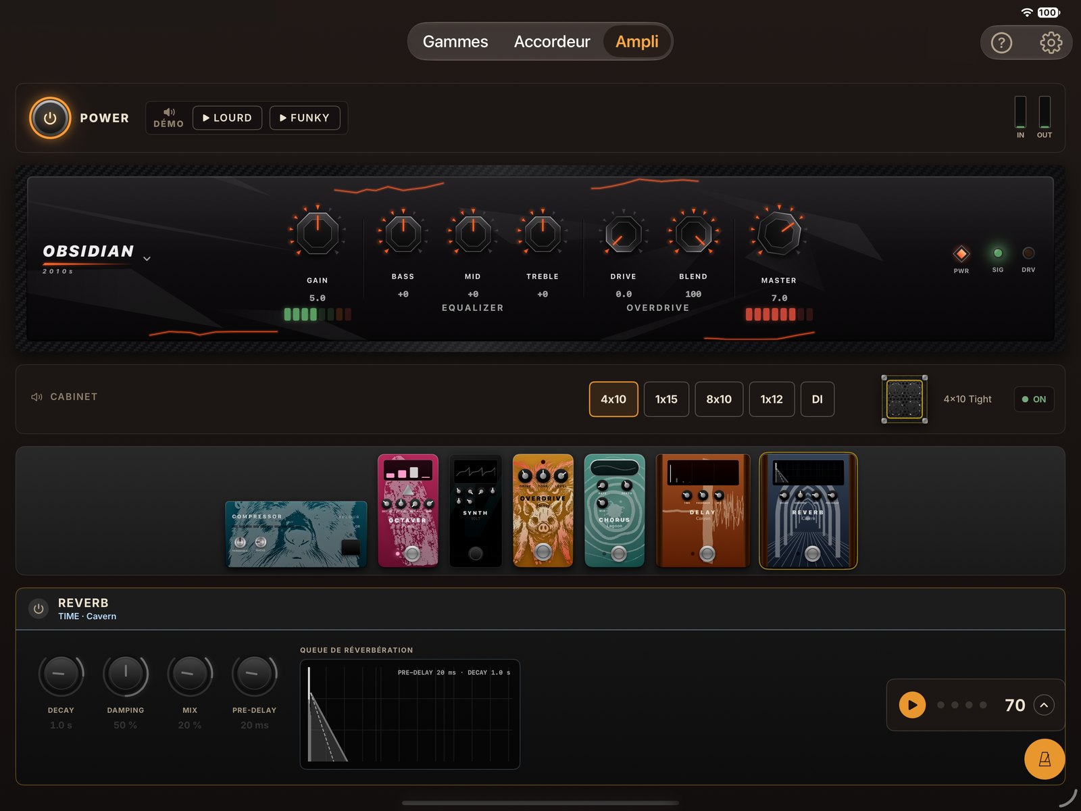Click the TREBLE equalizer knob

coord(543,233)
